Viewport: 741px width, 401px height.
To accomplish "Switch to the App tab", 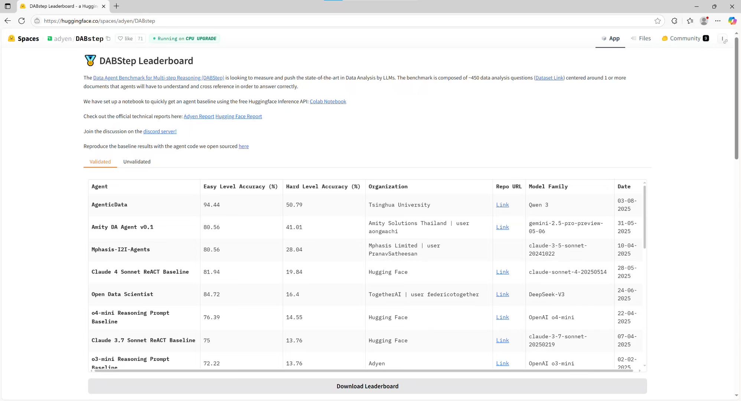I will click(610, 39).
